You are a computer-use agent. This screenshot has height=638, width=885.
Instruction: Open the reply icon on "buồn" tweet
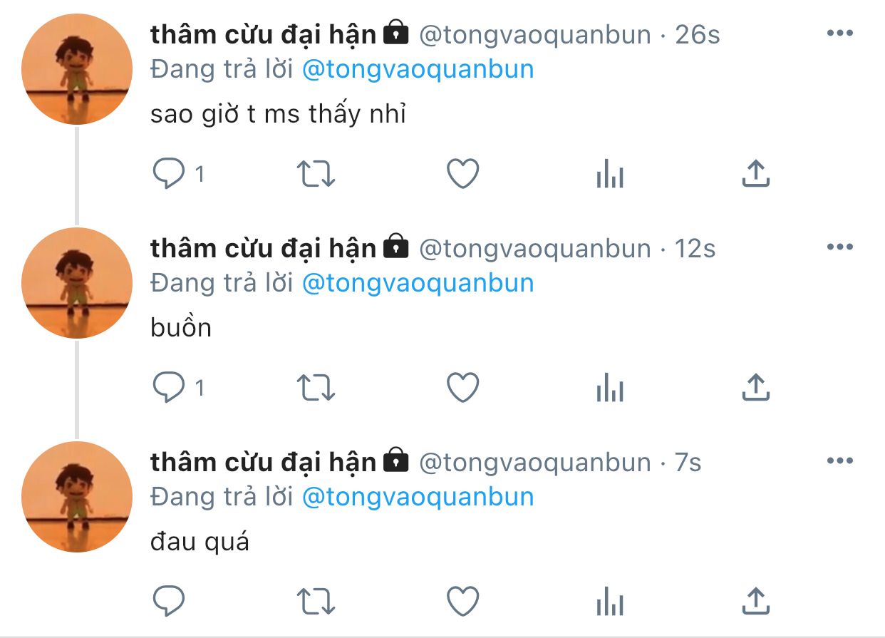(x=170, y=388)
